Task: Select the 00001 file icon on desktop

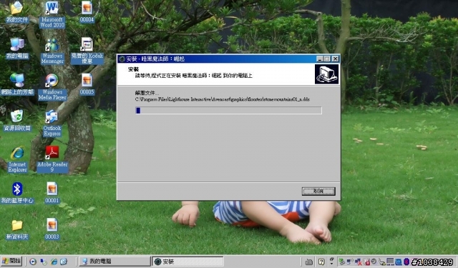Action: pyautogui.click(x=52, y=192)
